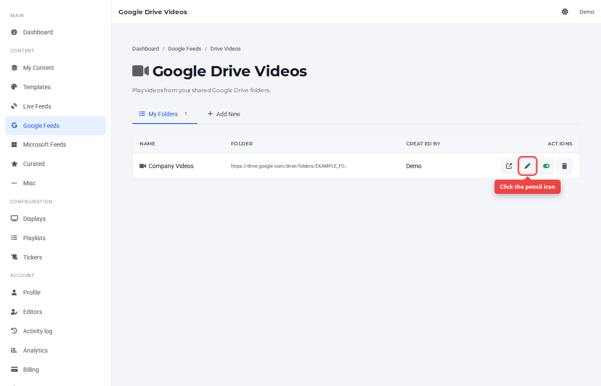Open the Editors account page
The image size is (601, 386).
click(x=55, y=312)
